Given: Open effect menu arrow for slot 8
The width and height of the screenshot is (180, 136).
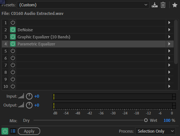Looking at the screenshot, I should pyautogui.click(x=169, y=72).
